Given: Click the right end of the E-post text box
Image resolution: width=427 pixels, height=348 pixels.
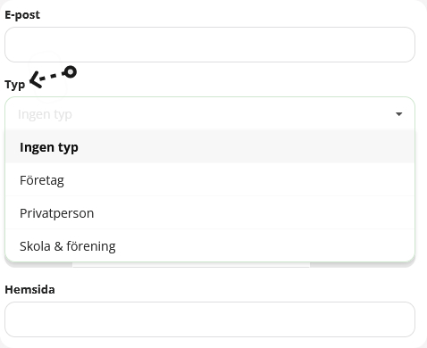Looking at the screenshot, I should click(399, 45).
